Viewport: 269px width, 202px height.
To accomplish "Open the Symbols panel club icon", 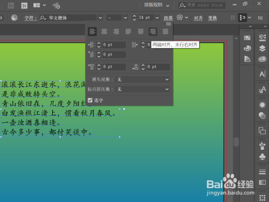I will [x=262, y=157].
